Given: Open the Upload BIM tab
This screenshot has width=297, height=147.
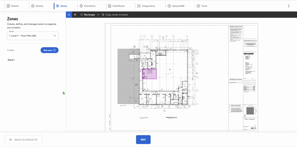Looking at the screenshot, I should point(176,6).
